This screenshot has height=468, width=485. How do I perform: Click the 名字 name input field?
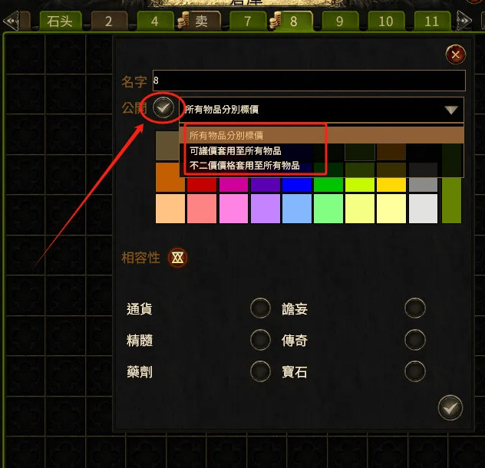tap(309, 81)
